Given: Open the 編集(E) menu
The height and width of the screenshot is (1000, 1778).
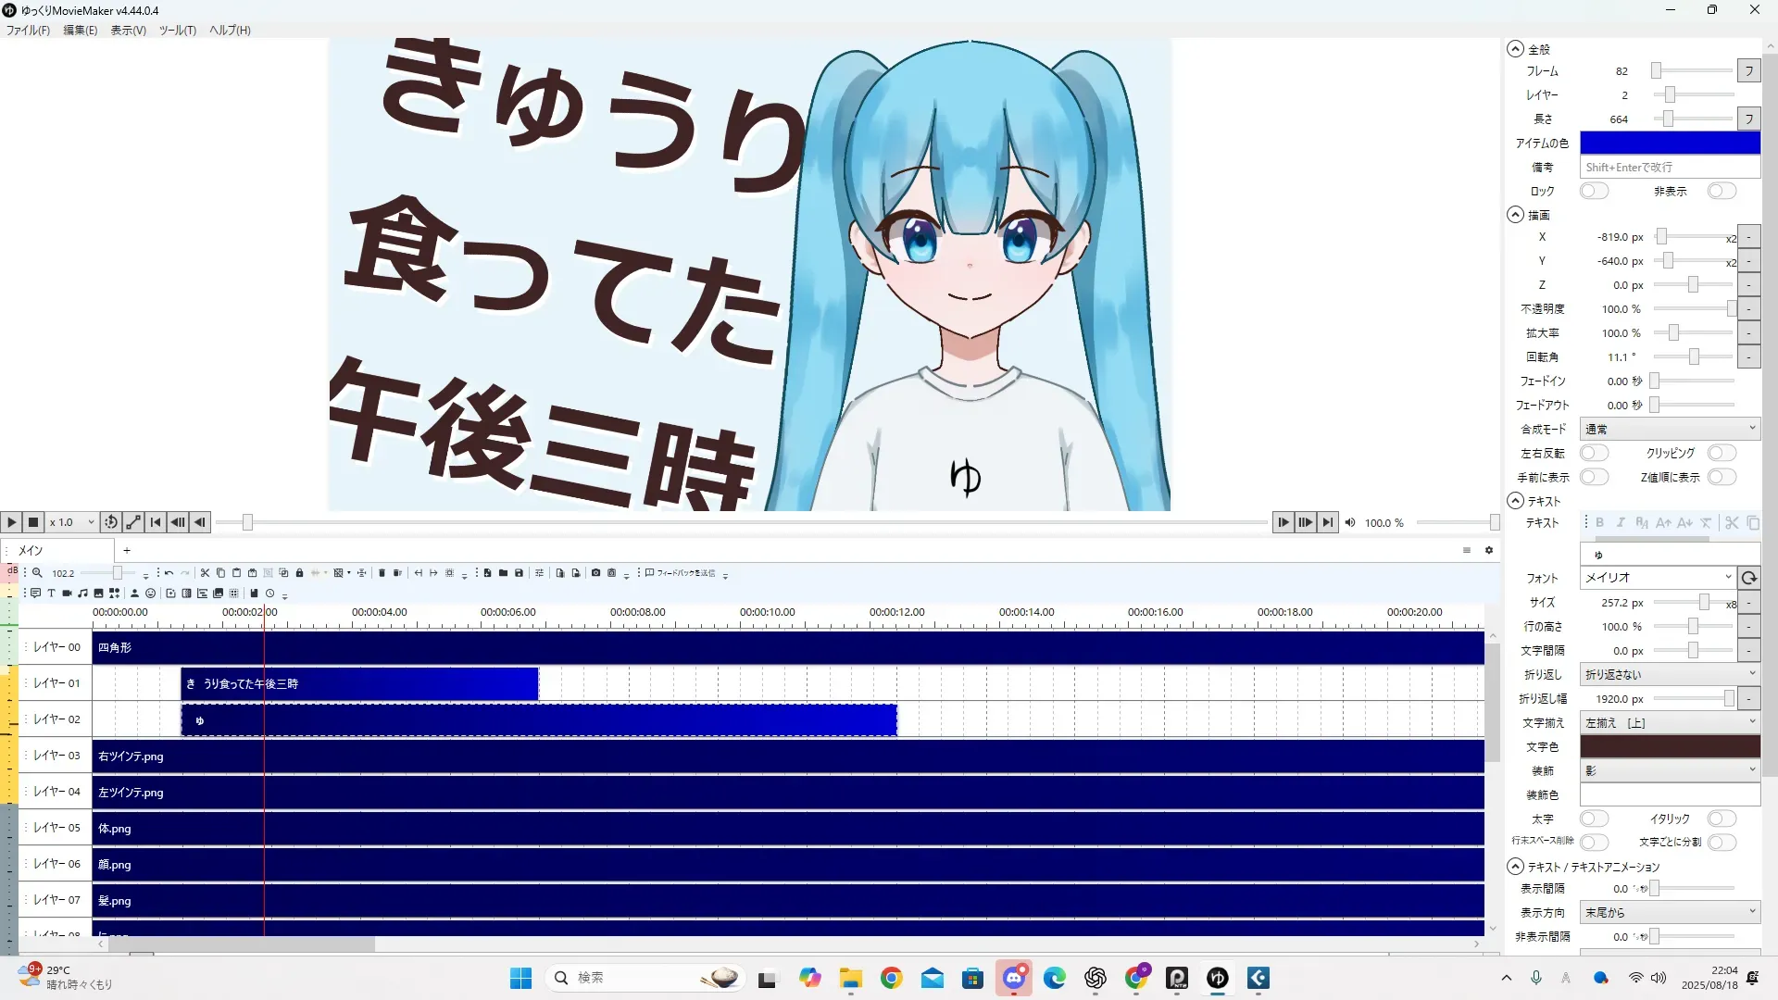Looking at the screenshot, I should (x=80, y=31).
